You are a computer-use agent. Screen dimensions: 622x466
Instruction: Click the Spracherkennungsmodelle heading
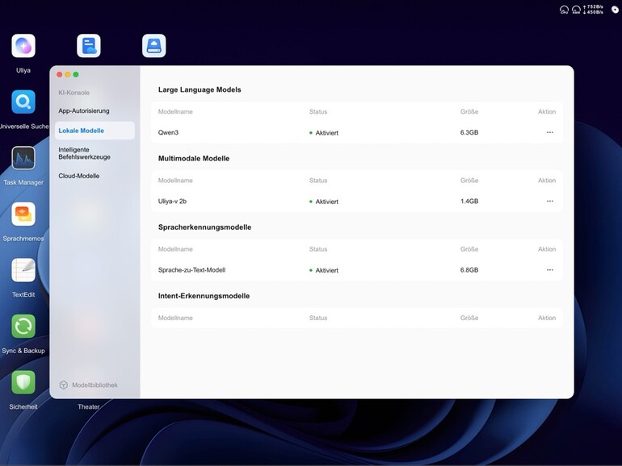(204, 227)
